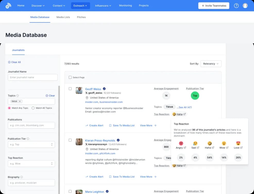Select the Match All Topics radio button
Viewport: 254px width, 194px height.
[x=33, y=108]
